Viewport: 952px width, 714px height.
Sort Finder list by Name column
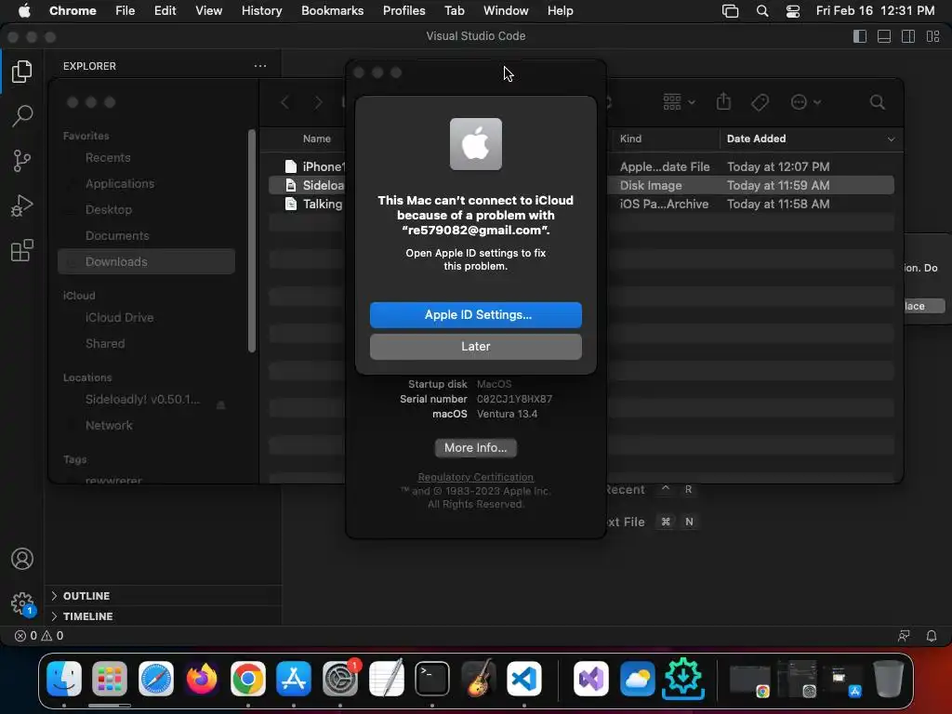(316, 139)
